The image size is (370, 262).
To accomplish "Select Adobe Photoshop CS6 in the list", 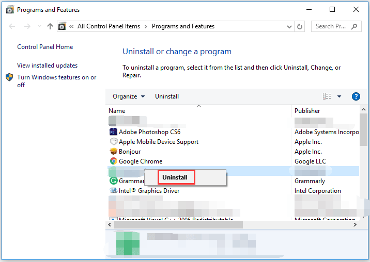I will (x=150, y=132).
